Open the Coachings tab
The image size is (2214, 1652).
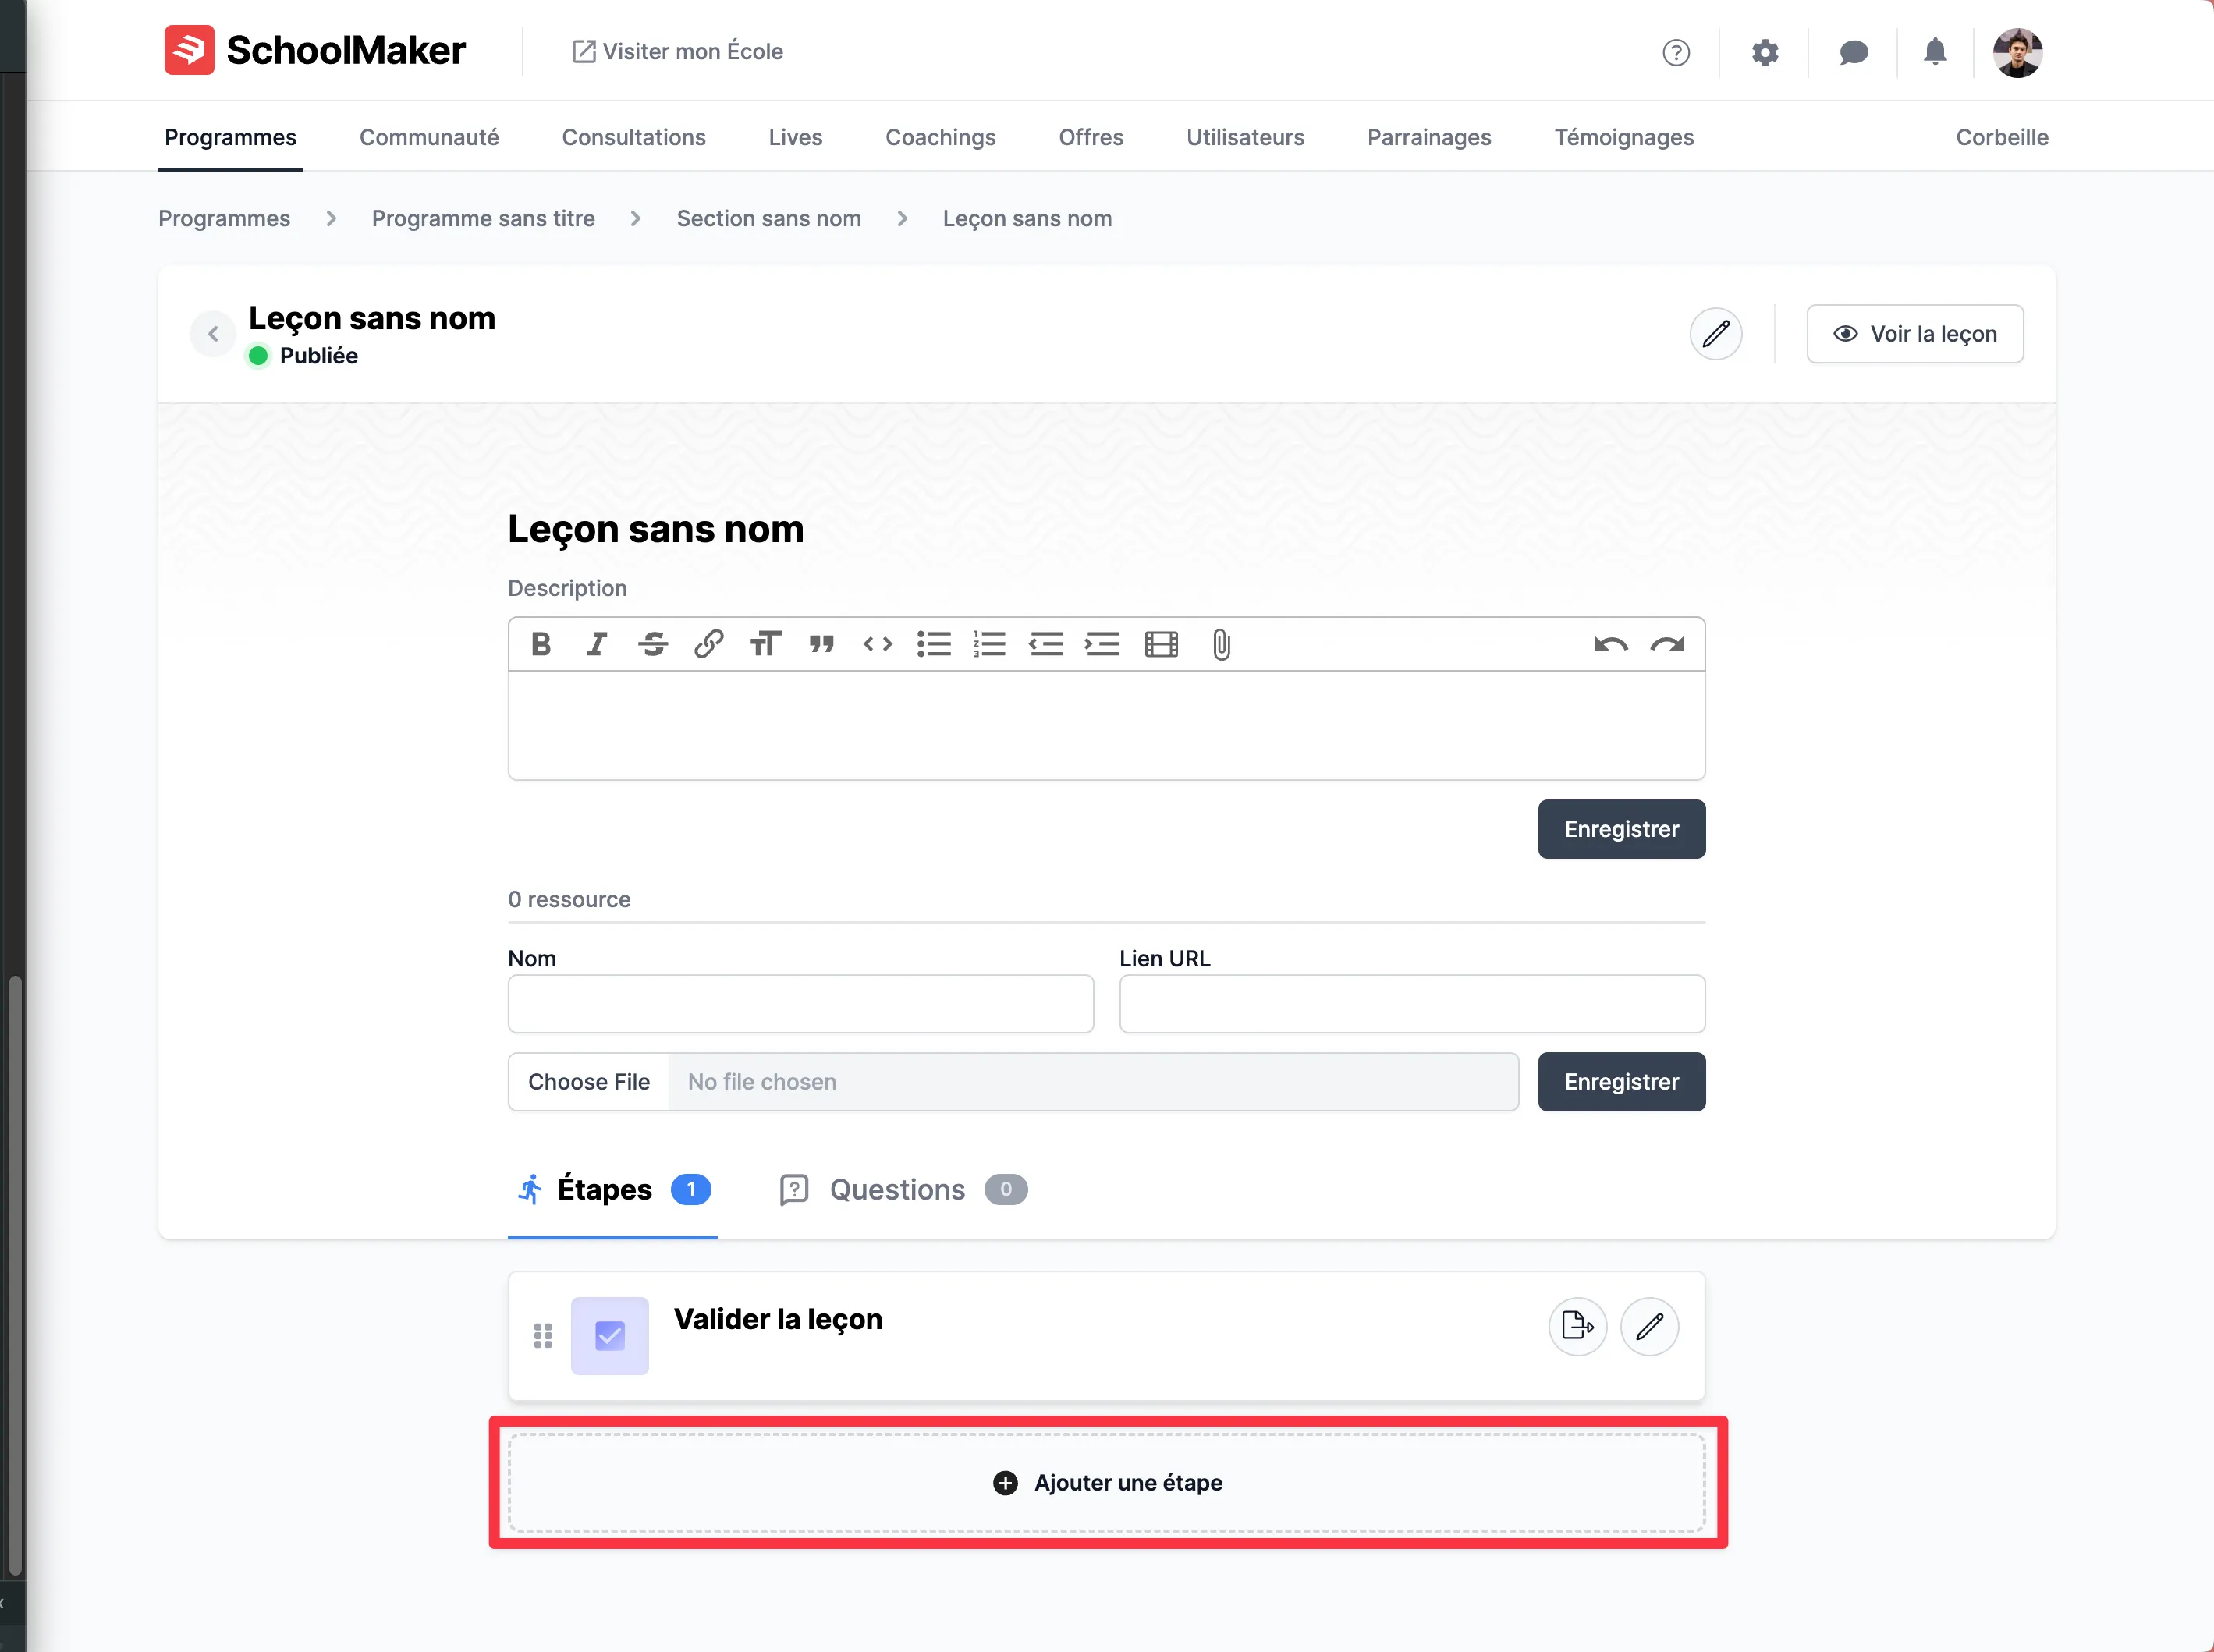[x=940, y=137]
